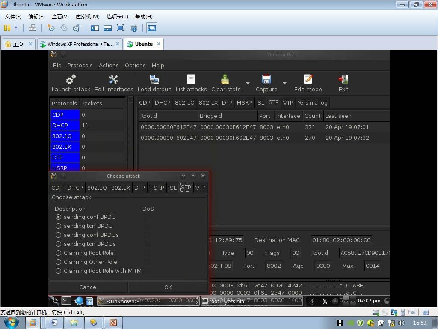This screenshot has height=329, width=438.
Task: Click the Windows taskbar Word icon
Action: coord(54,323)
